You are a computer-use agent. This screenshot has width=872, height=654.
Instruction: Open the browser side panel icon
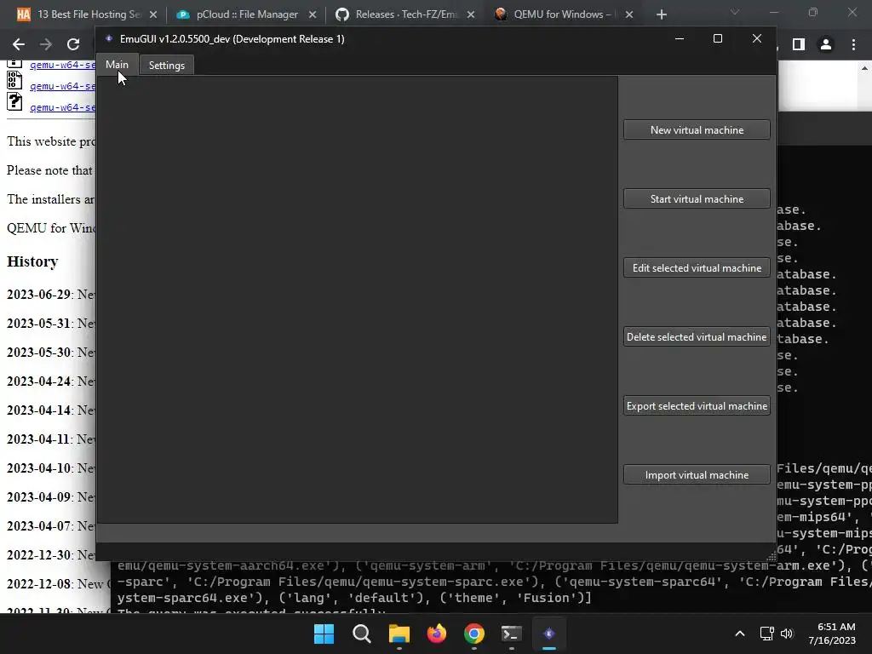click(799, 44)
